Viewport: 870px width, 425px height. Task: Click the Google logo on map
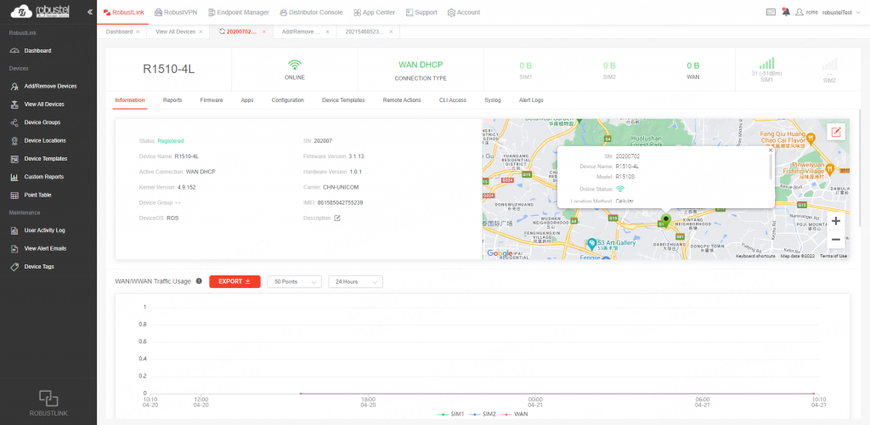(x=500, y=253)
